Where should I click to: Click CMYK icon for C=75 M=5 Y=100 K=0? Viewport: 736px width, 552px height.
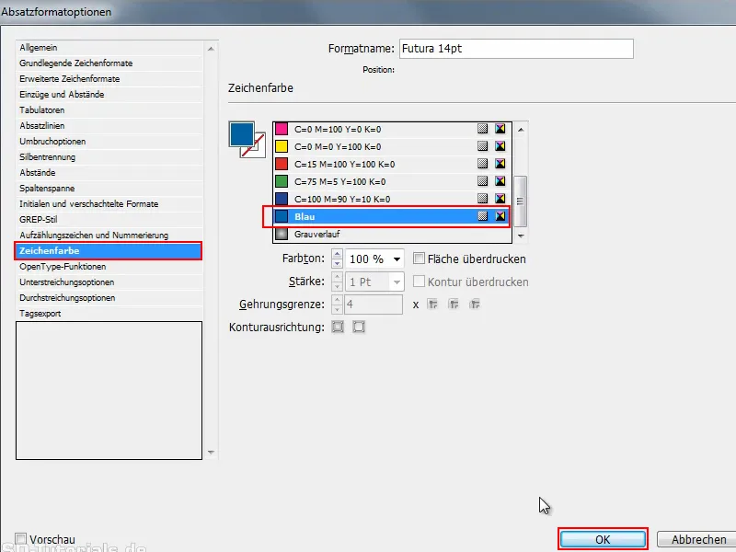click(500, 180)
